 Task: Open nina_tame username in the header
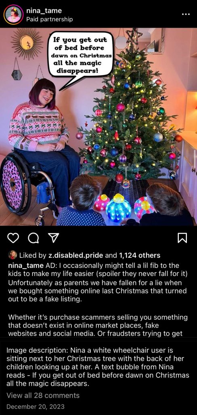point(44,11)
